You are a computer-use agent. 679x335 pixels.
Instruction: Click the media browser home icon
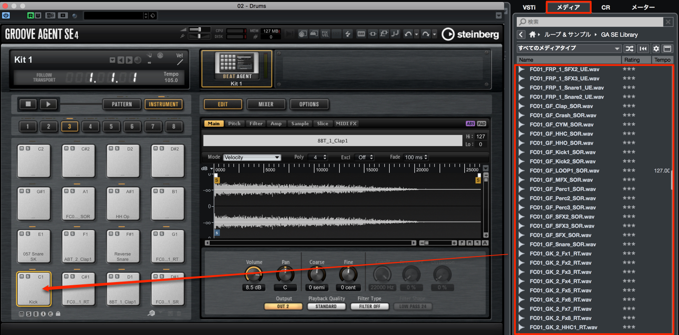(x=532, y=35)
